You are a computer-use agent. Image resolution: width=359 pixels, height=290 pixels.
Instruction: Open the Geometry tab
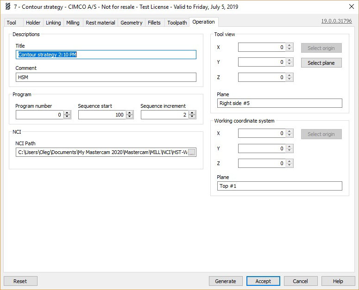click(132, 23)
